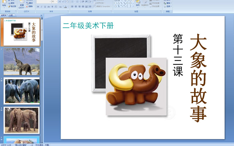Click the vertical text 第十三课
The image size is (234, 146).
pos(178,55)
